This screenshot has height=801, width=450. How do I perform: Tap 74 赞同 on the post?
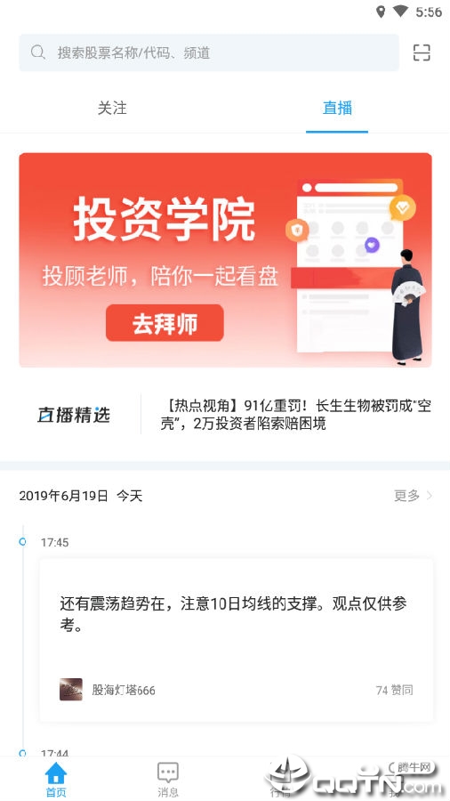[394, 690]
